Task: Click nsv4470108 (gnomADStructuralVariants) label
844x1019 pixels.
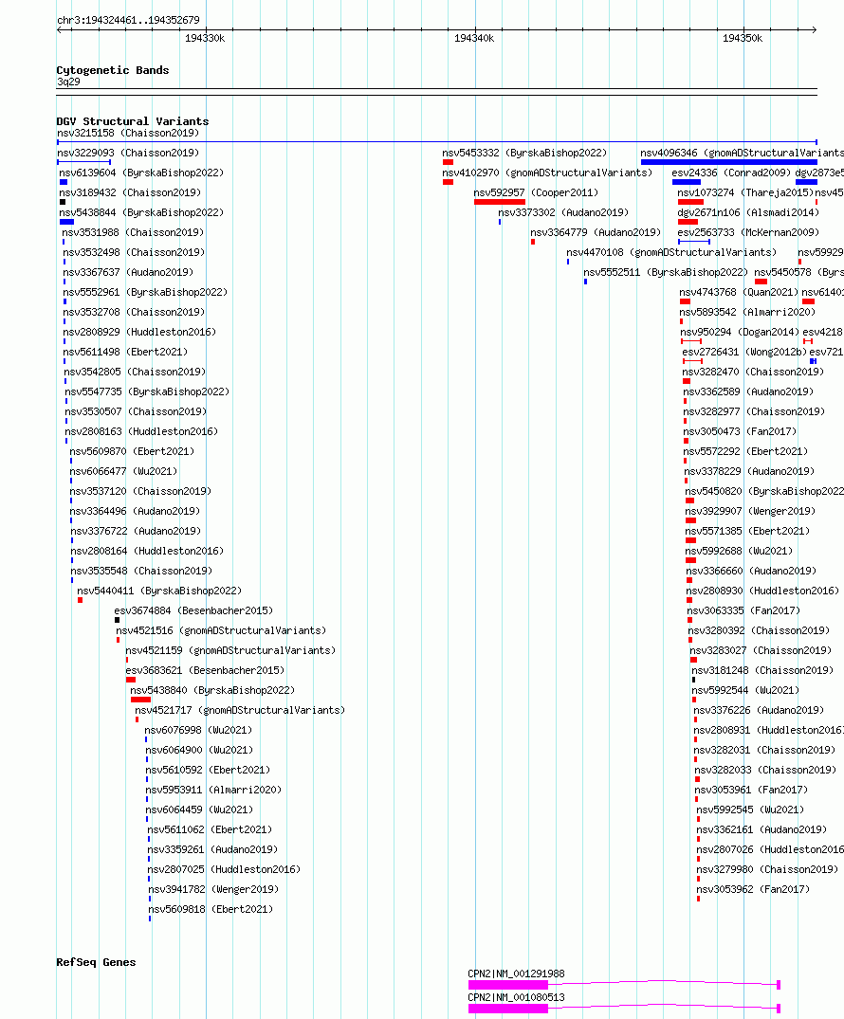Action: point(671,253)
